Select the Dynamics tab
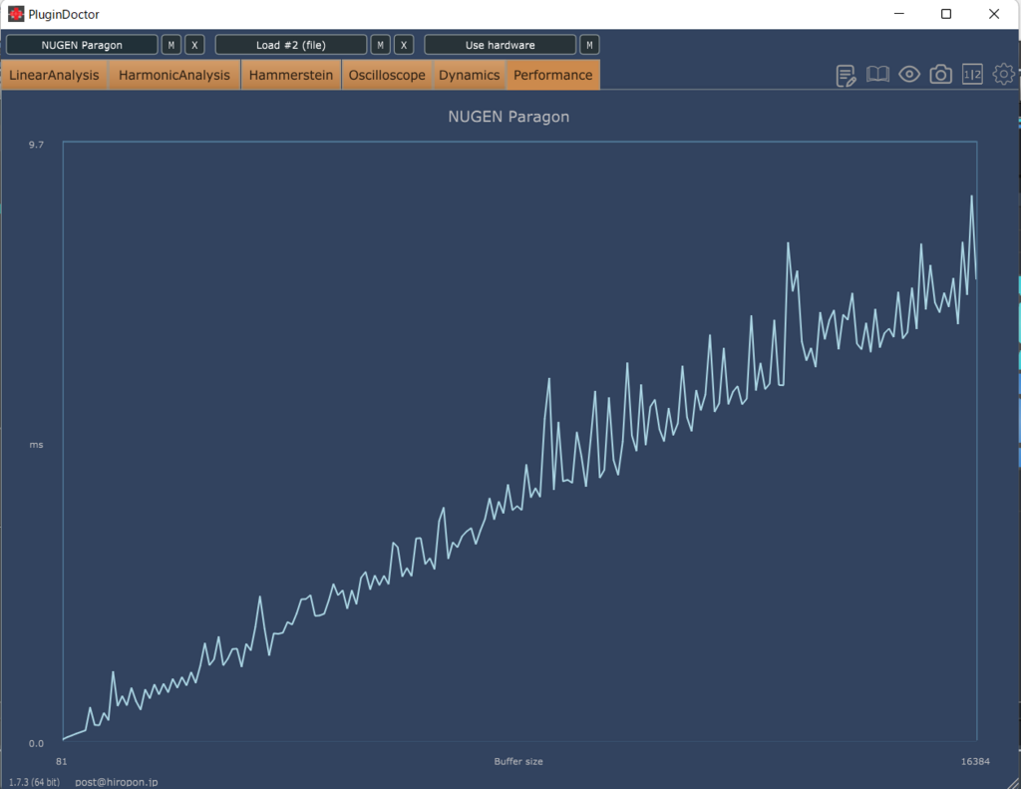The width and height of the screenshot is (1021, 789). [469, 75]
